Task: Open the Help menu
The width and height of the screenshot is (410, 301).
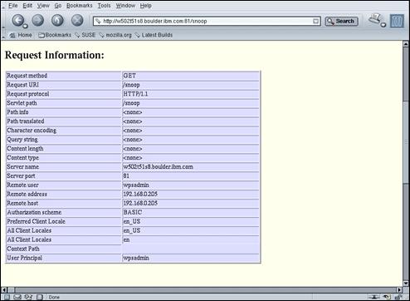Action: [x=145, y=6]
